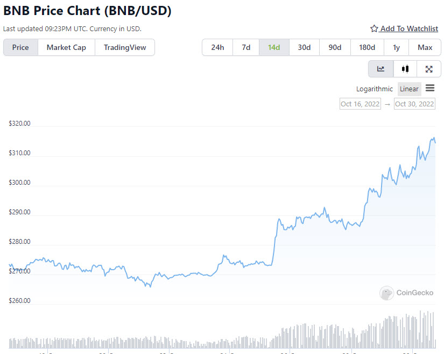444x354 pixels.
Task: Click the BNB Price Chart heading
Action: 87,11
